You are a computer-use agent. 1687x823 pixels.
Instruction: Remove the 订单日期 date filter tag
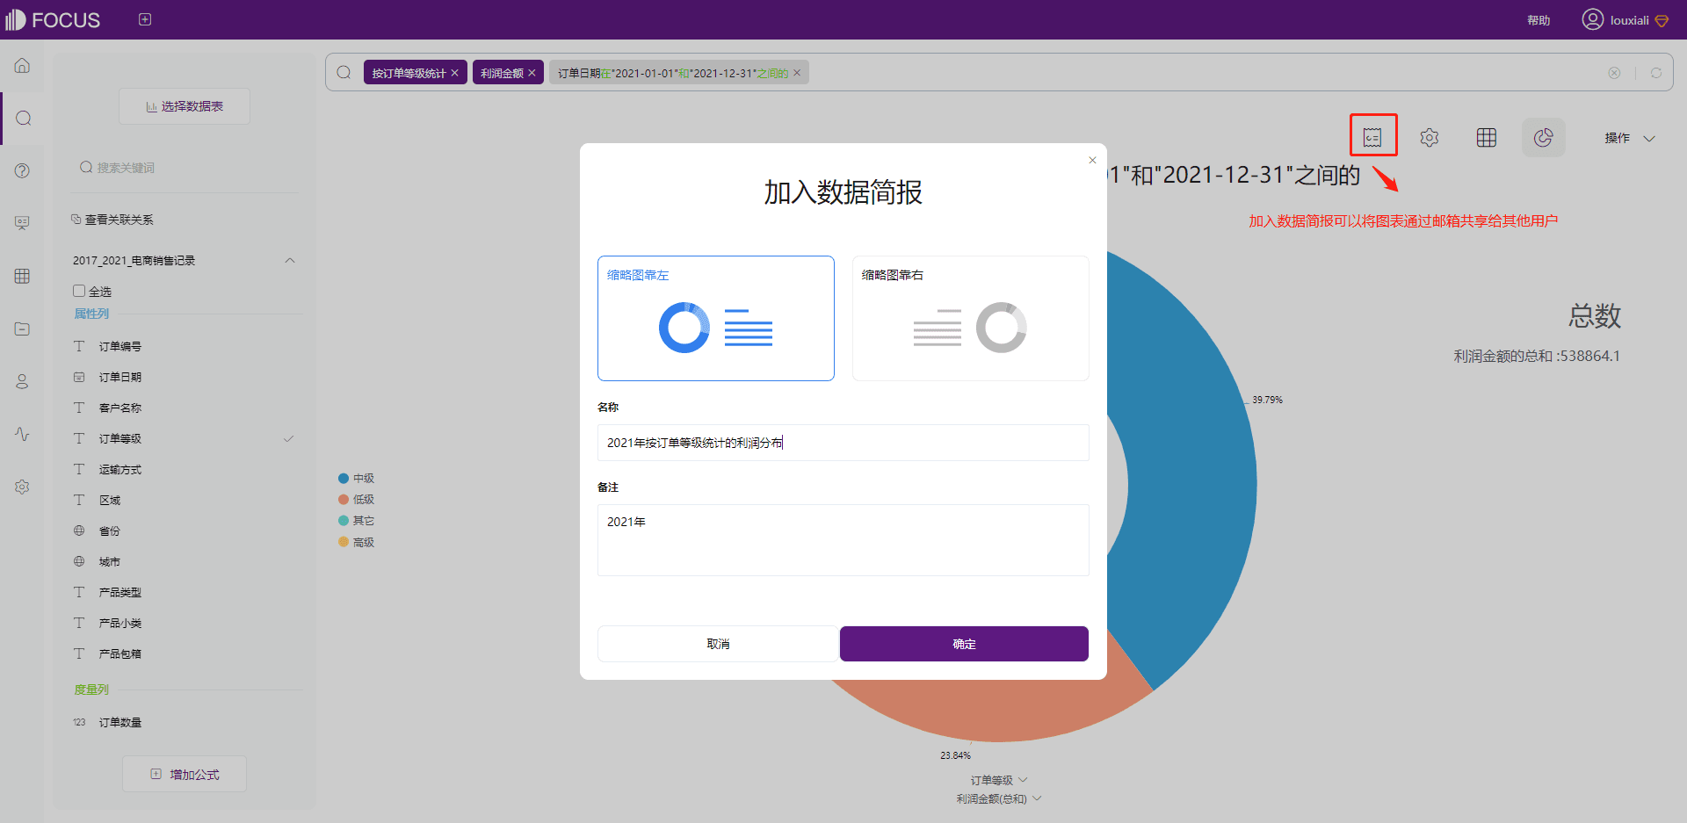[797, 73]
